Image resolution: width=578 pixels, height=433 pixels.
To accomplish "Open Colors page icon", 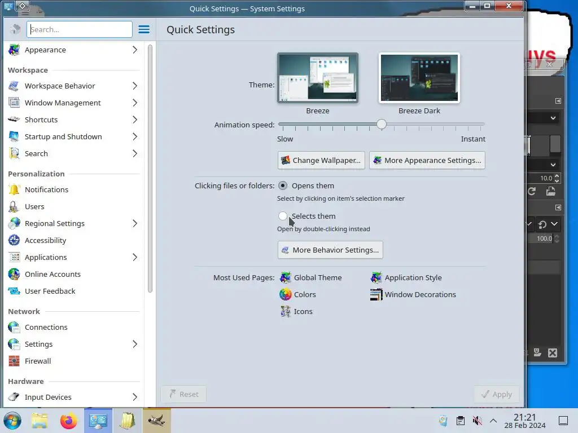I will coord(285,294).
